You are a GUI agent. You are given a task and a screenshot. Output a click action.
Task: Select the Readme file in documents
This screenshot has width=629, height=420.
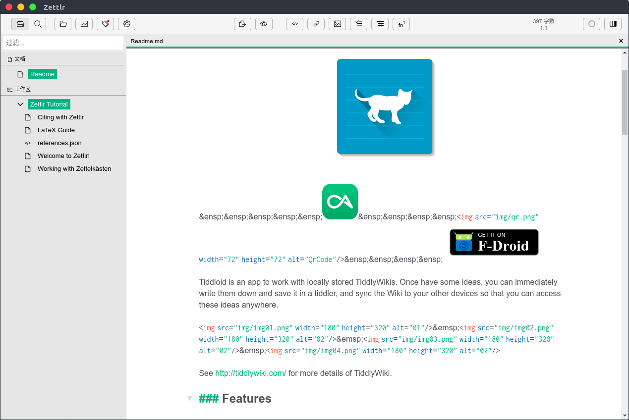[42, 74]
